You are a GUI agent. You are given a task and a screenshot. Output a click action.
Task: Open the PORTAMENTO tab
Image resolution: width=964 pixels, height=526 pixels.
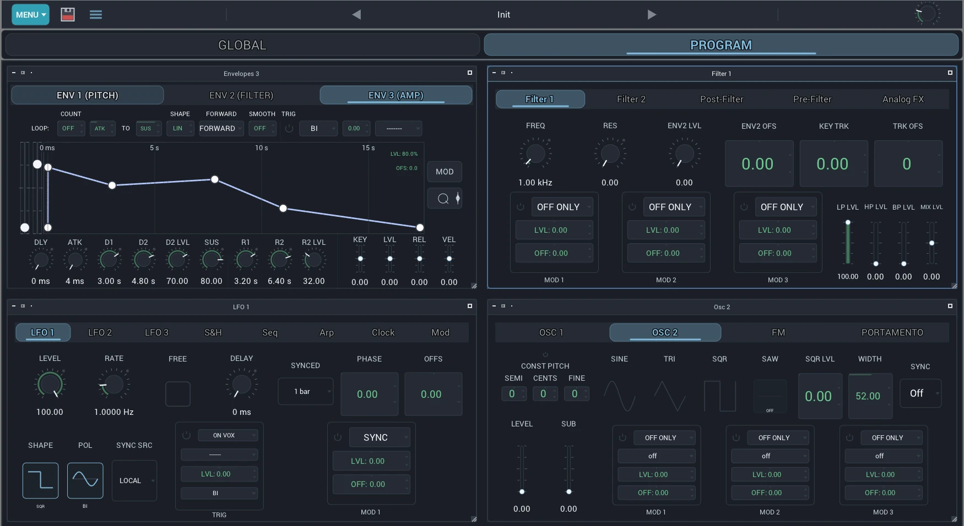click(x=892, y=332)
